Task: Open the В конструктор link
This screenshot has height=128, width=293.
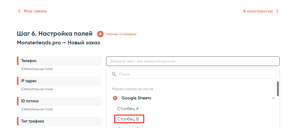Action: tap(258, 11)
